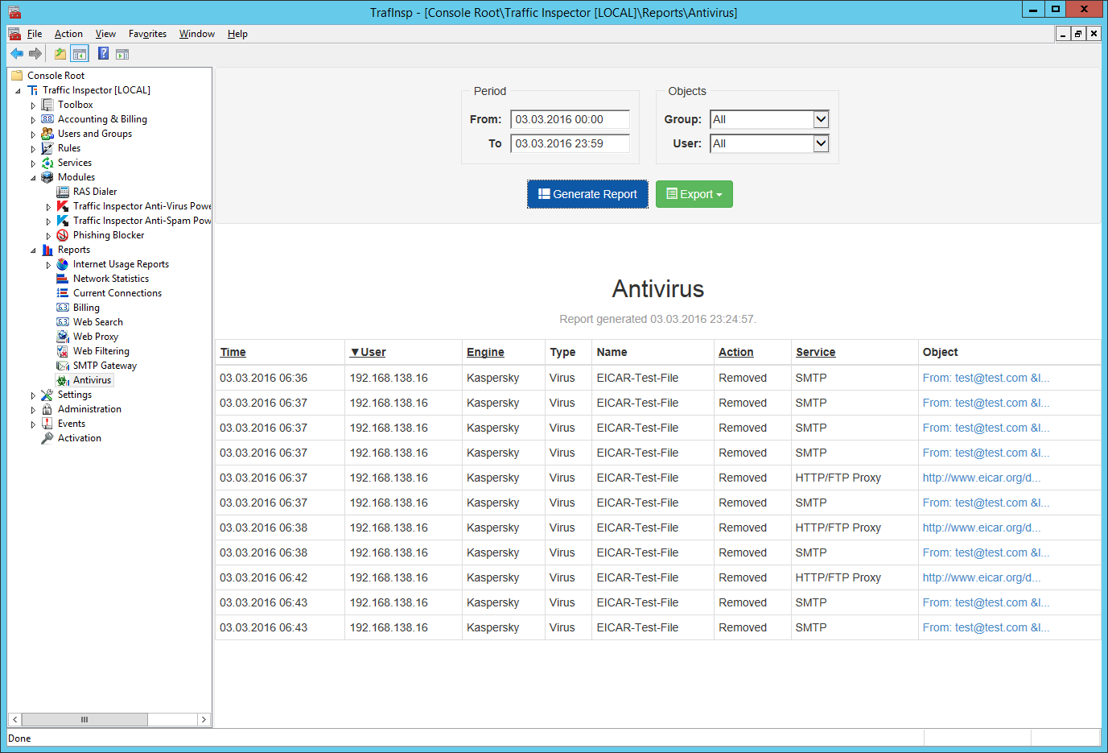This screenshot has height=753, width=1108.
Task: Open the Help toolbar icon
Action: click(x=103, y=54)
